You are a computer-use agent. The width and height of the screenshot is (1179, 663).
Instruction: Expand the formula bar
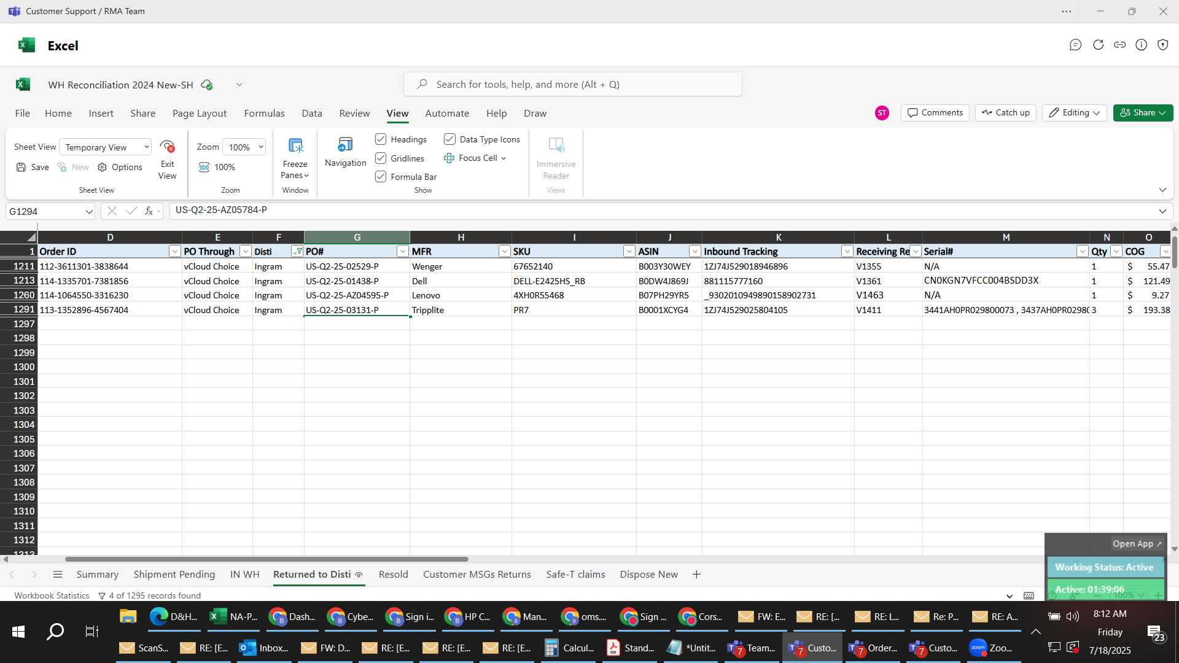(x=1162, y=211)
